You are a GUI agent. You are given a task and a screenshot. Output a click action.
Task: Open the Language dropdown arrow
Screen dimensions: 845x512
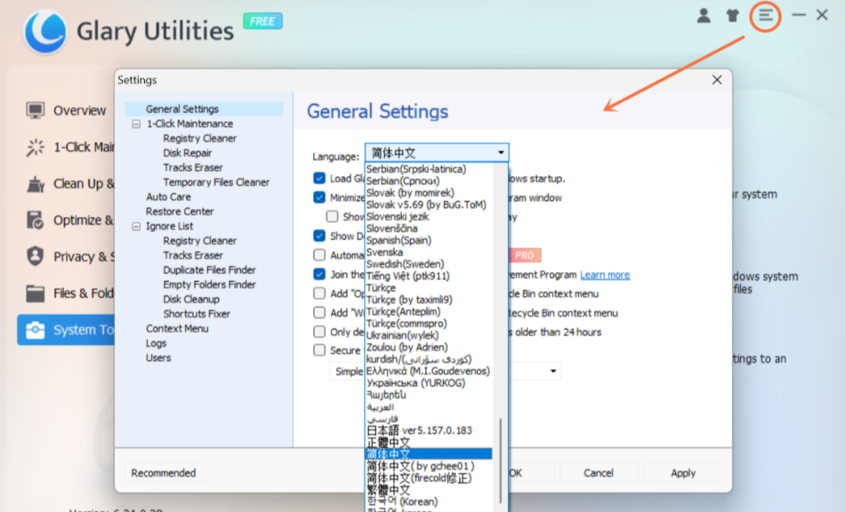point(501,153)
